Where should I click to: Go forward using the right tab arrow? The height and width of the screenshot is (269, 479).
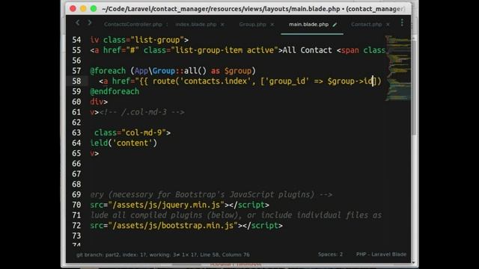coord(90,22)
